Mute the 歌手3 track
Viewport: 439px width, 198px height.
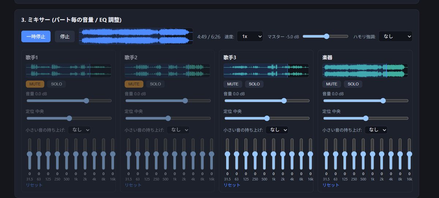pos(233,84)
